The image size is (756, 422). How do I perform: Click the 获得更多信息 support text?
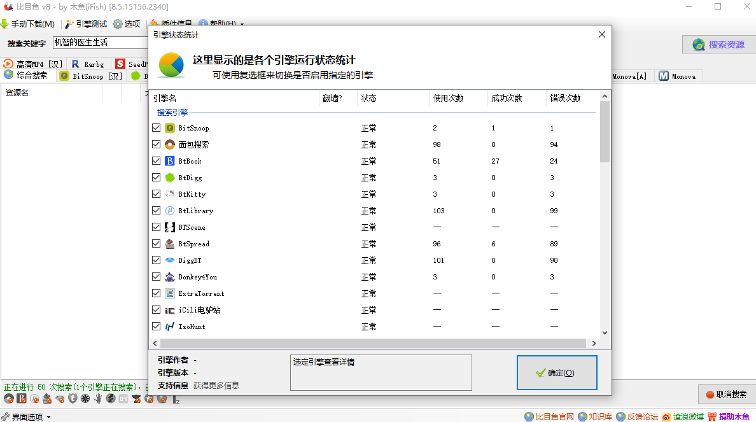coord(216,385)
